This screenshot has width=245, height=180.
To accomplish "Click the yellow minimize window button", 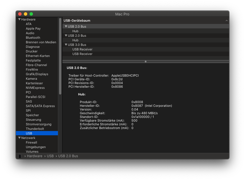I will [x=26, y=14].
